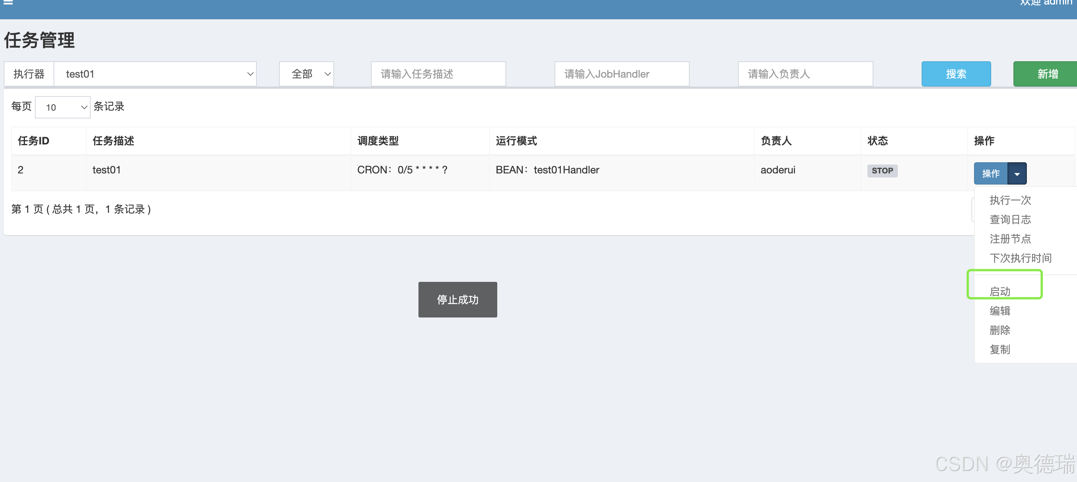Focus the 请输入JobHandler input field
The height and width of the screenshot is (482, 1077).
622,74
